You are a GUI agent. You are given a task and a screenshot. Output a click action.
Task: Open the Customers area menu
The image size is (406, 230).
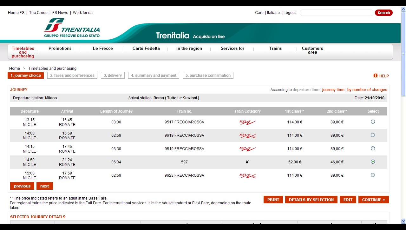tap(312, 50)
